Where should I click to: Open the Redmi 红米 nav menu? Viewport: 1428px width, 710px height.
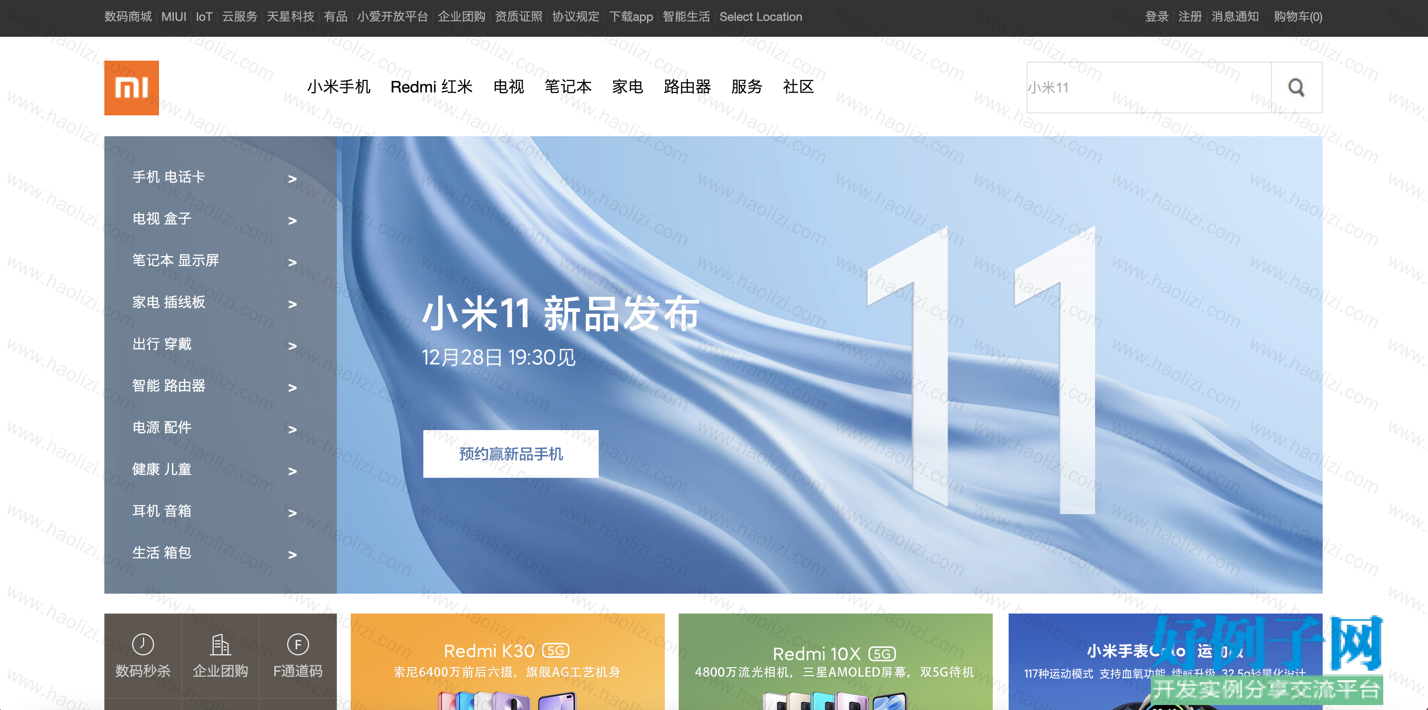click(x=431, y=87)
